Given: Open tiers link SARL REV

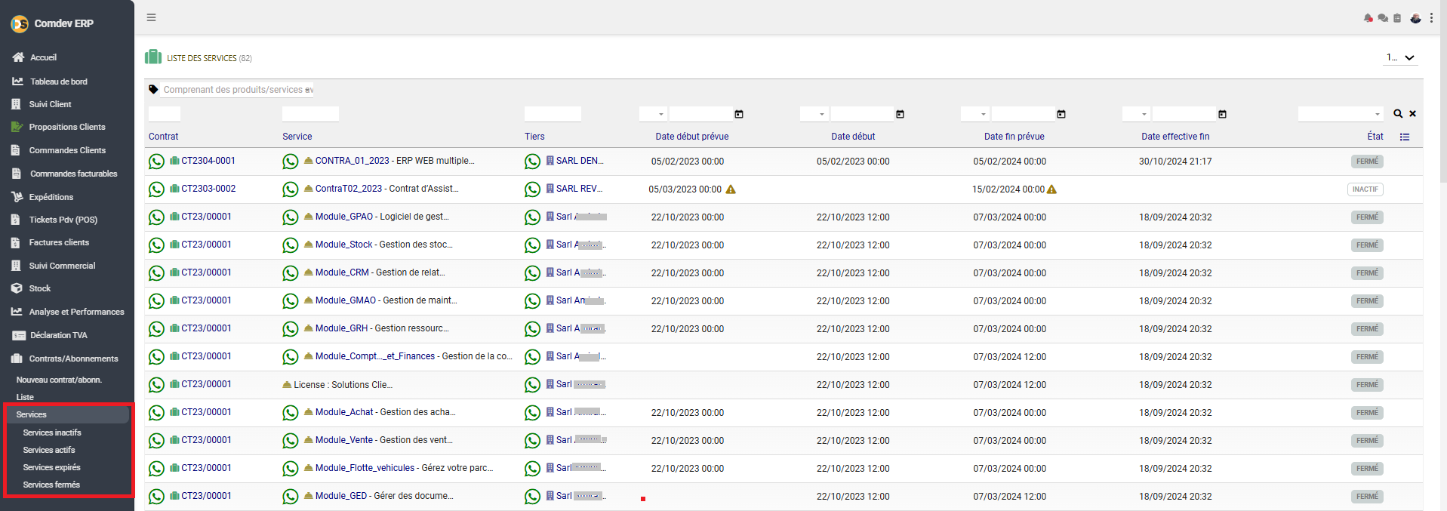Looking at the screenshot, I should point(579,189).
